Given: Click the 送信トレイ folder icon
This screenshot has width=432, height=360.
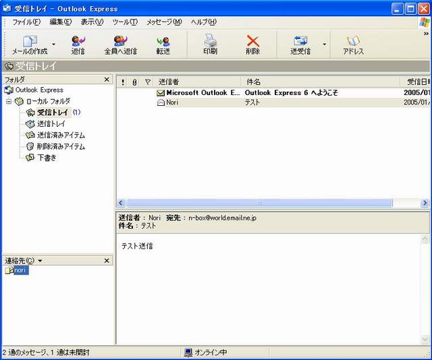Looking at the screenshot, I should click(30, 124).
